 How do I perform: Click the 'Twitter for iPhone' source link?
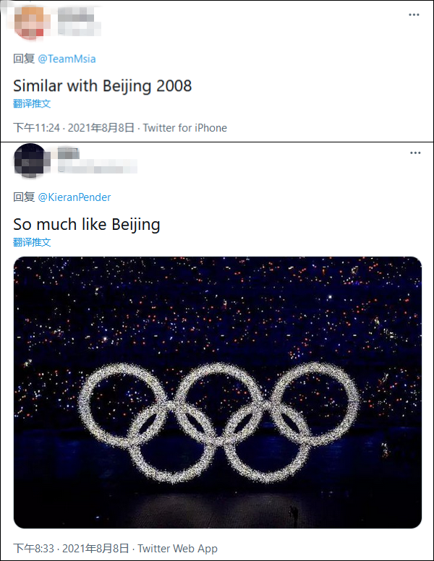click(x=184, y=128)
